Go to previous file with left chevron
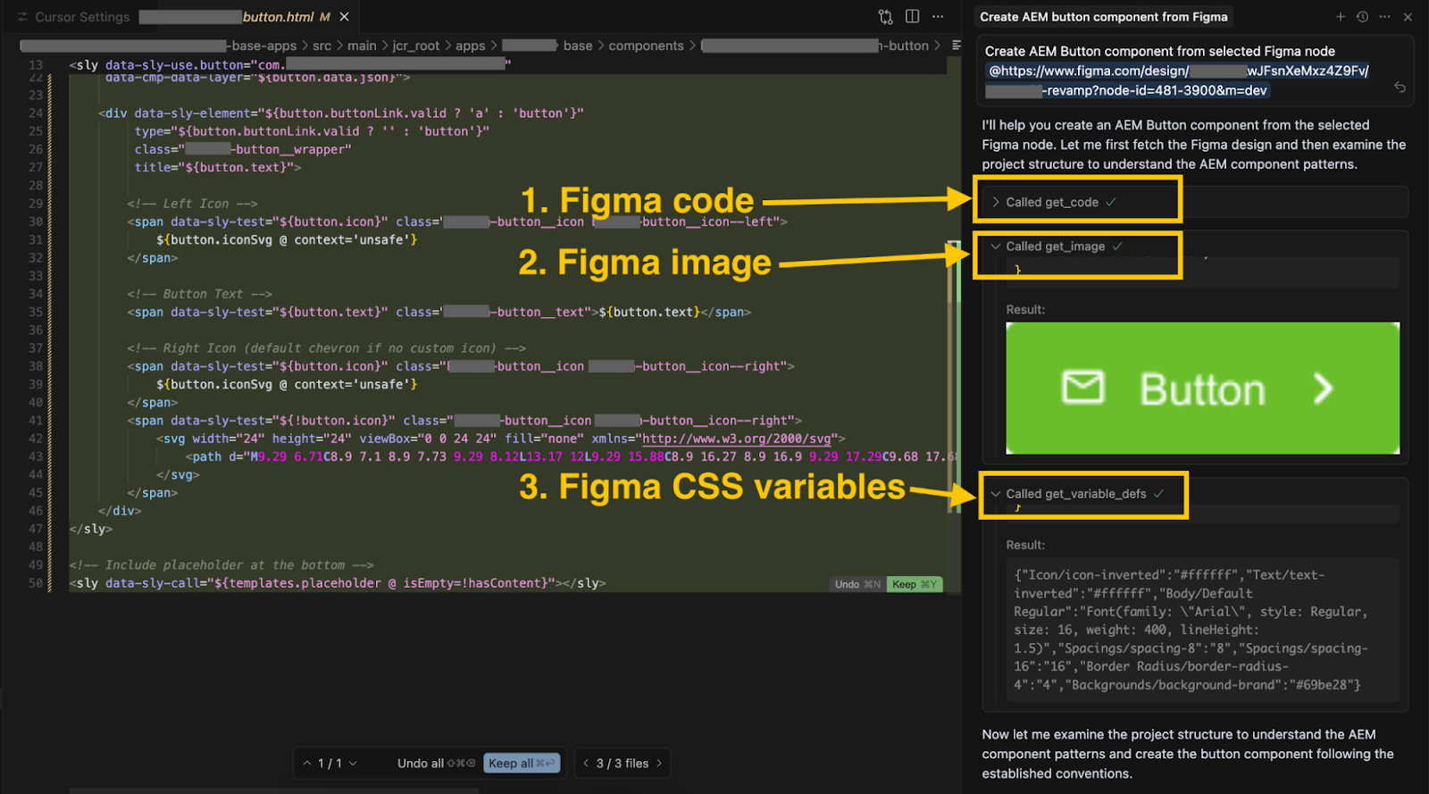Screen dimensions: 1429x794 click(586, 763)
